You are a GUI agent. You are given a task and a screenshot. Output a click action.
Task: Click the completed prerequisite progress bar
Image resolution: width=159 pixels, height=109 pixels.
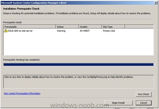point(78,65)
